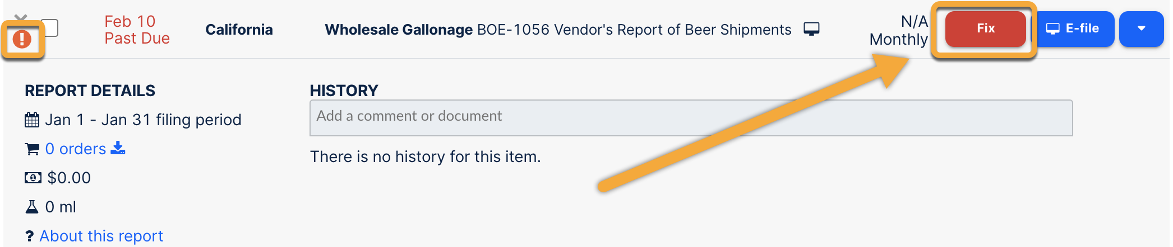Screen dimensions: 1173x247
Task: Open the dropdown arrow next to E-file
Action: click(1140, 28)
